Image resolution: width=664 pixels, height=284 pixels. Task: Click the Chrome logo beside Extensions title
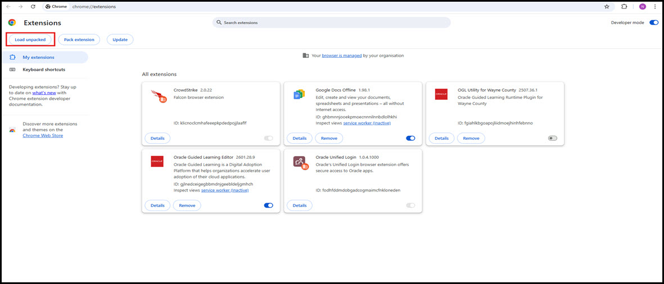pyautogui.click(x=12, y=23)
